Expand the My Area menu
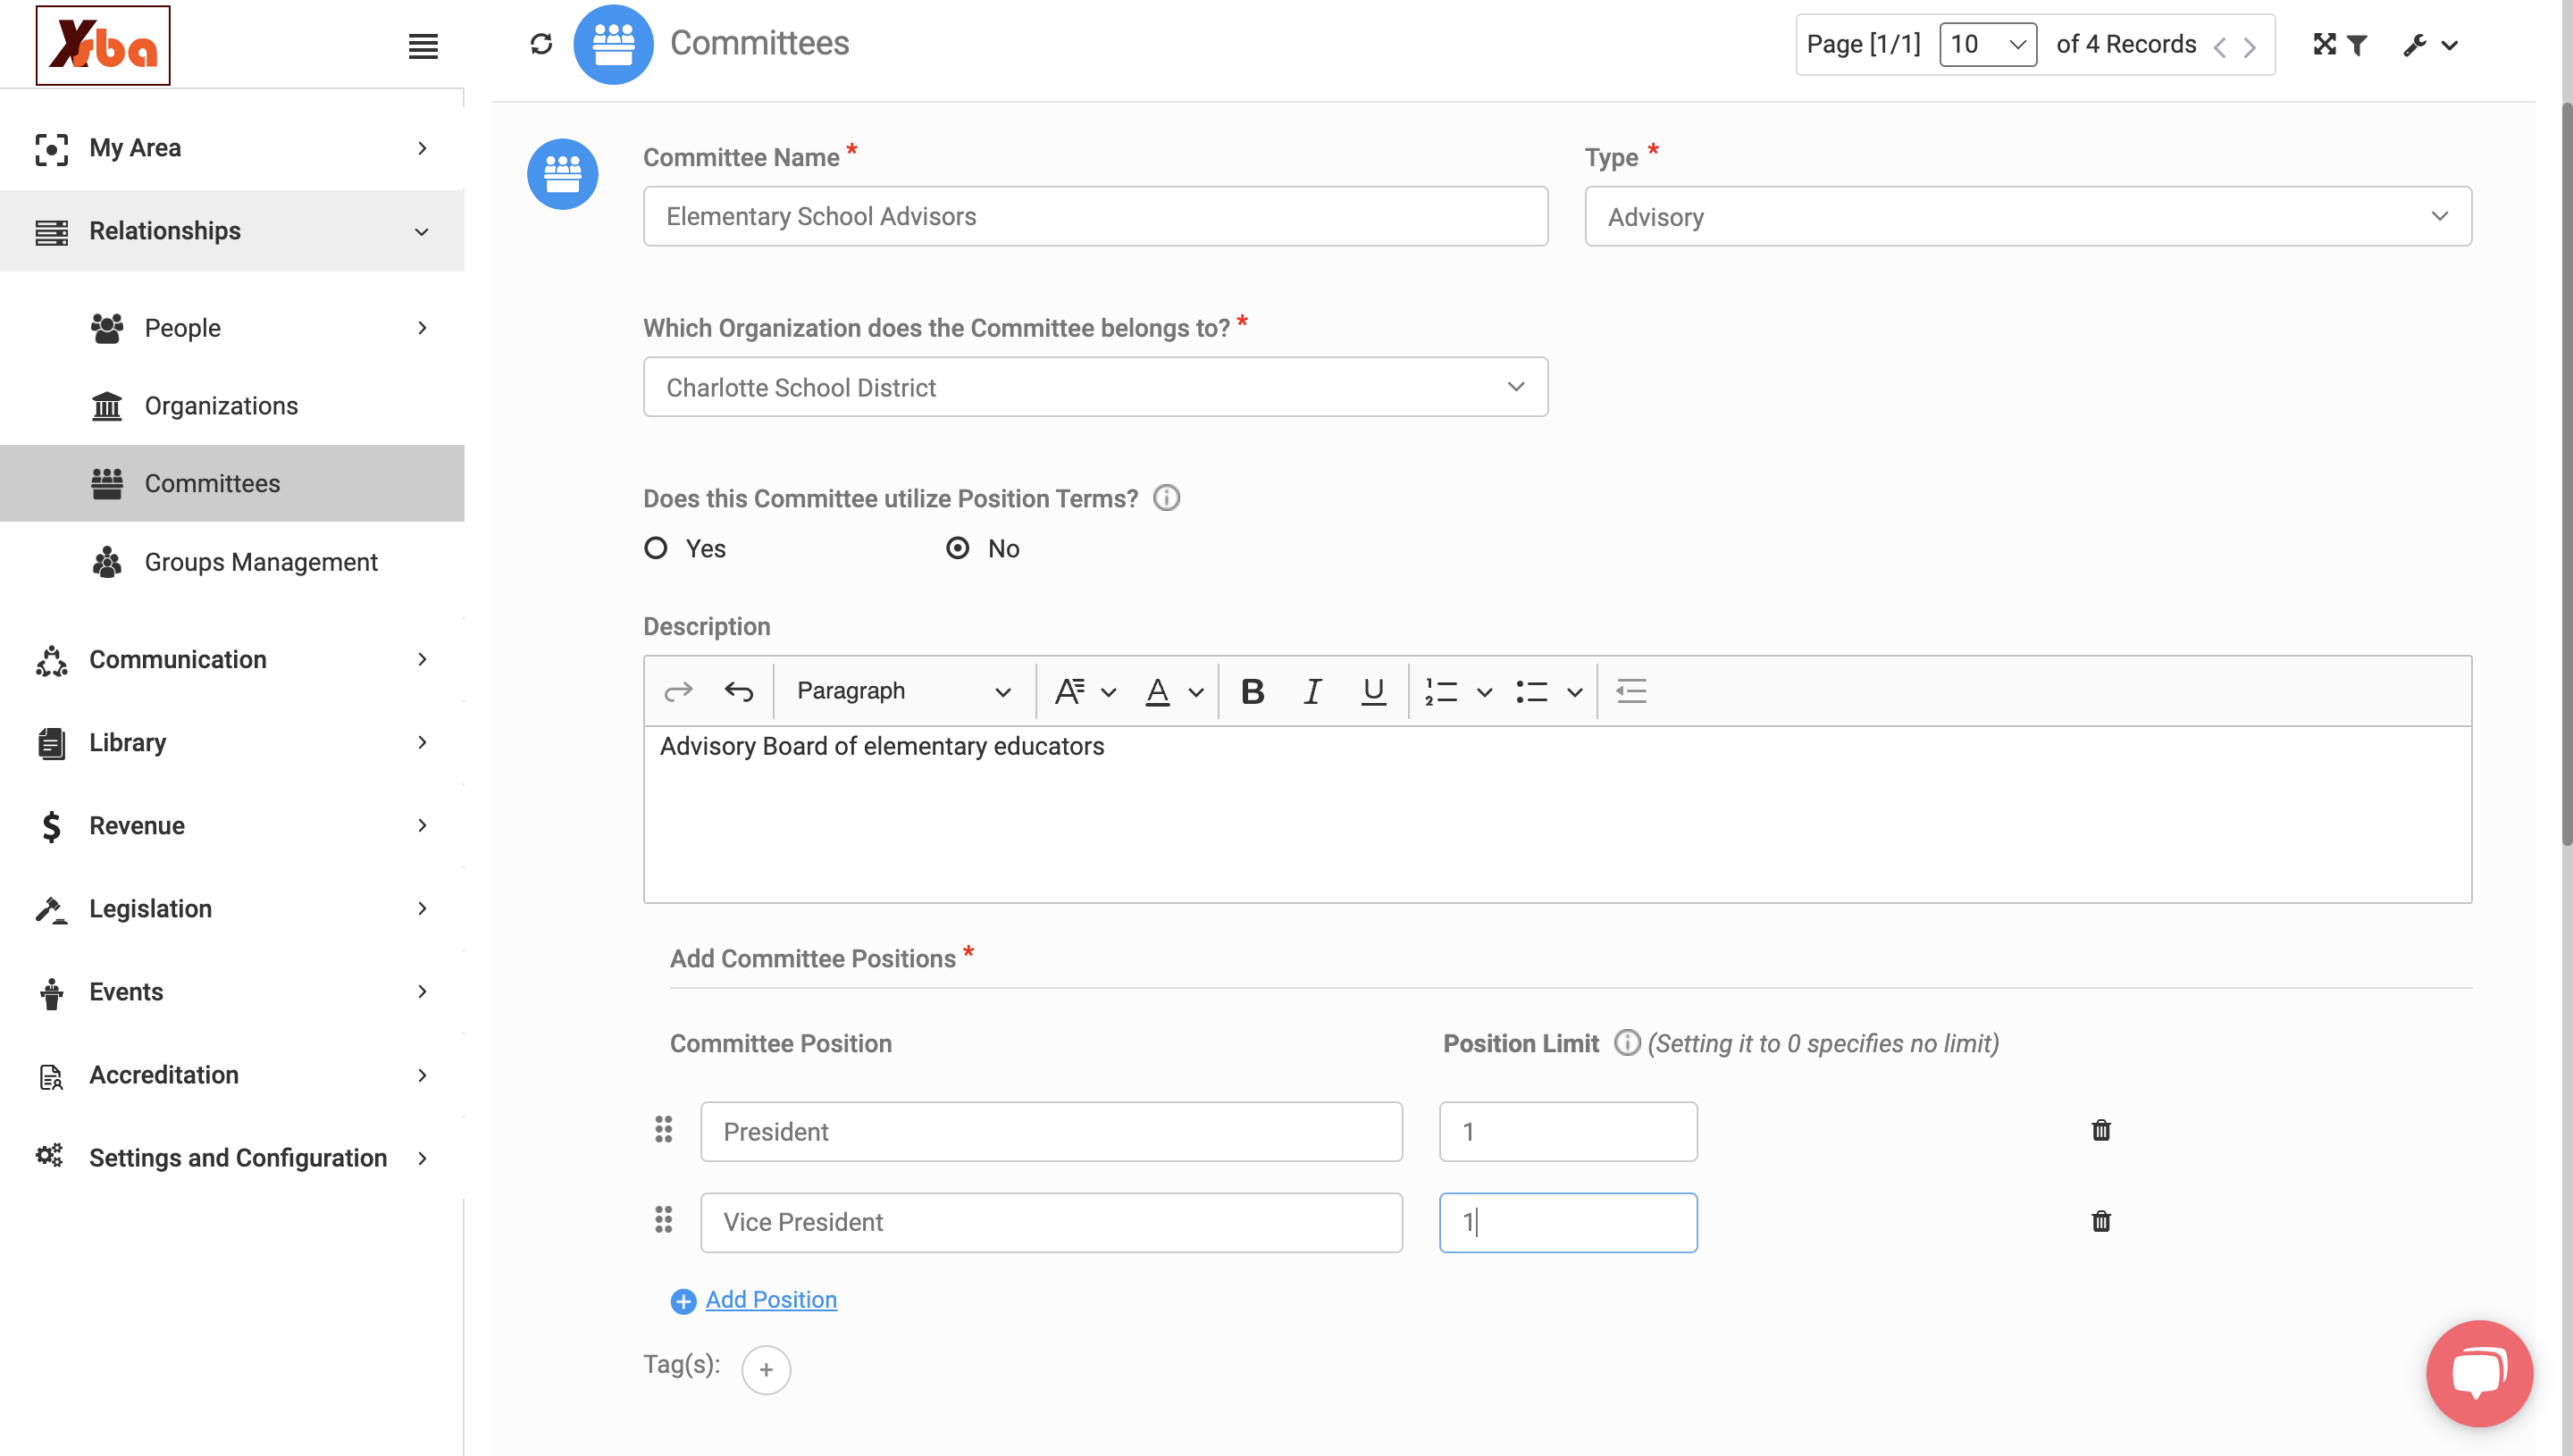 coord(232,148)
